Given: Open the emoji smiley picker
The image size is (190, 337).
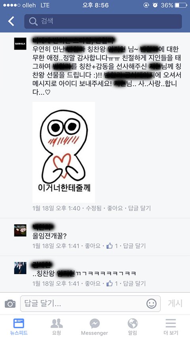Looking at the screenshot, I should point(152,304).
